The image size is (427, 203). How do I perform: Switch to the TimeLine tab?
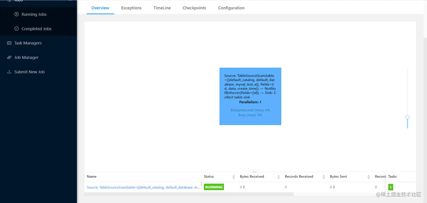[x=162, y=8]
